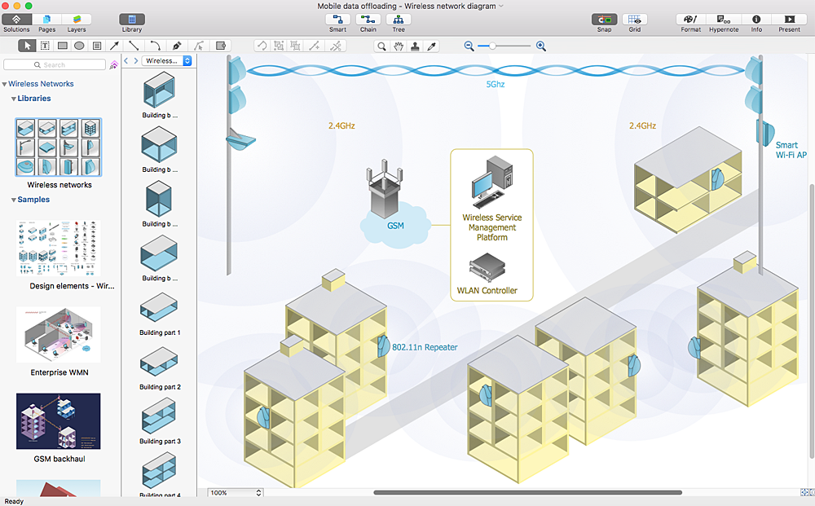
Task: Open the Enterprise WMN sample thumbnail
Action: [59, 335]
